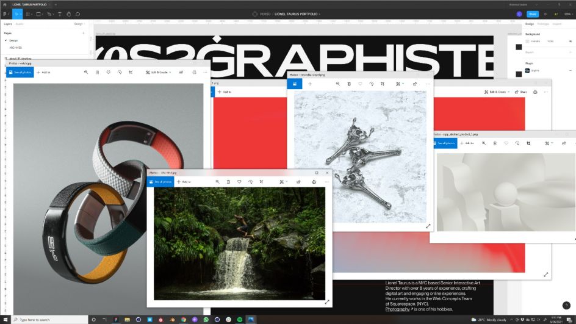This screenshot has height=324, width=576.
Task: Click the rotate icon in the silver jewelry photo window
Action: click(371, 84)
